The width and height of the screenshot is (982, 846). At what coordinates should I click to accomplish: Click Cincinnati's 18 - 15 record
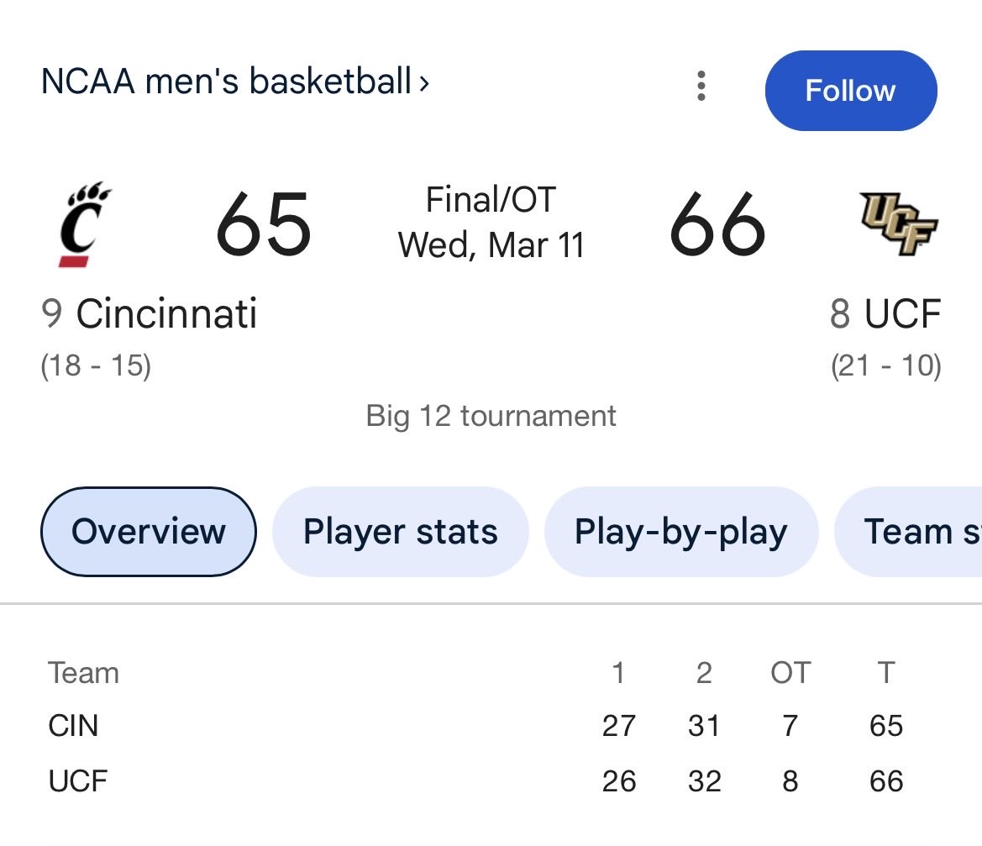pos(96,366)
